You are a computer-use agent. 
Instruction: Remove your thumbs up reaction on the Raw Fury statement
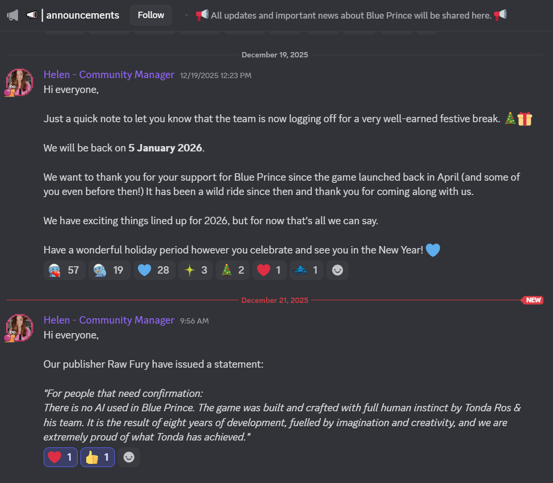pos(97,457)
